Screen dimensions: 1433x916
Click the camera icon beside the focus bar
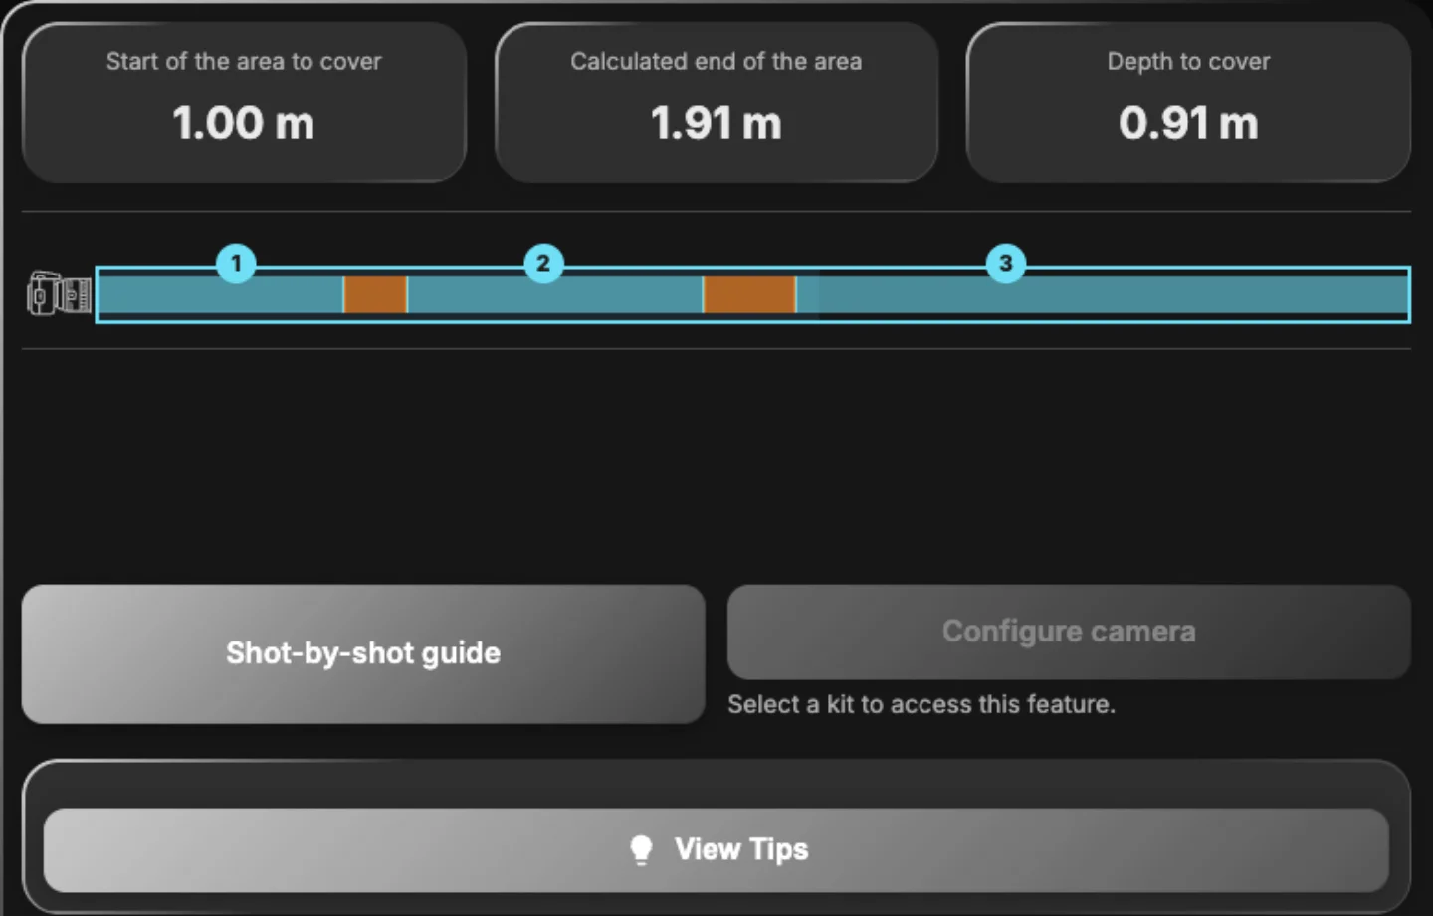[x=59, y=294]
